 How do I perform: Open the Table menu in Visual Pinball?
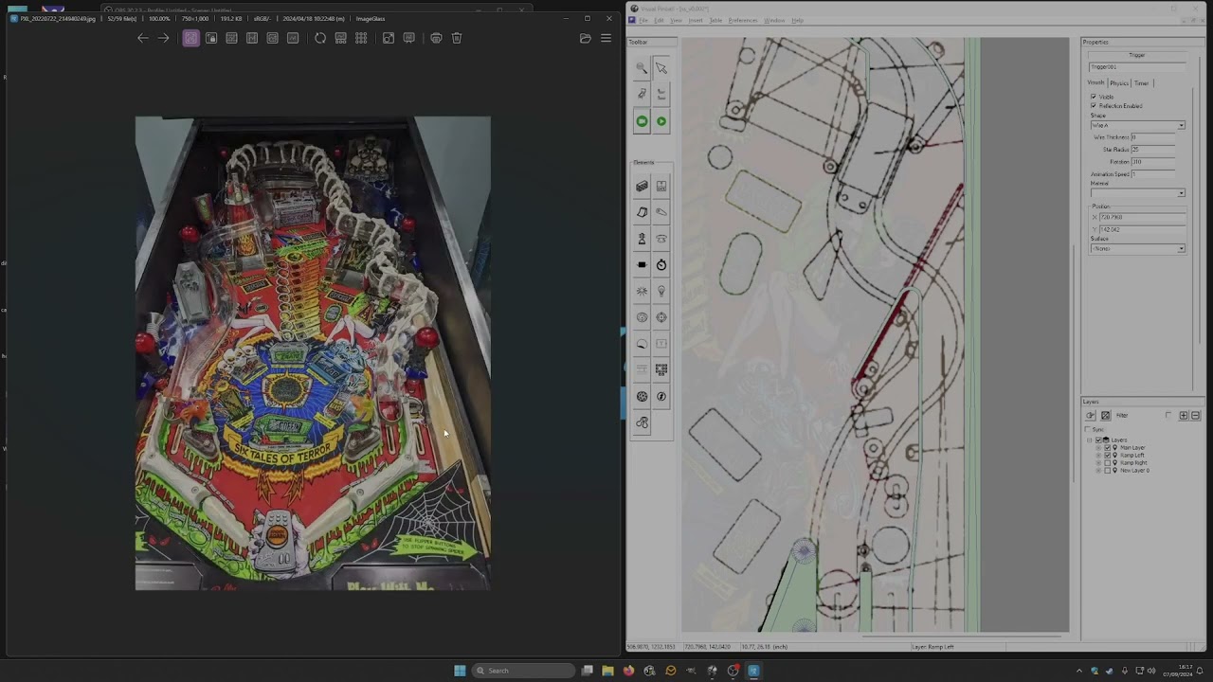(x=715, y=20)
